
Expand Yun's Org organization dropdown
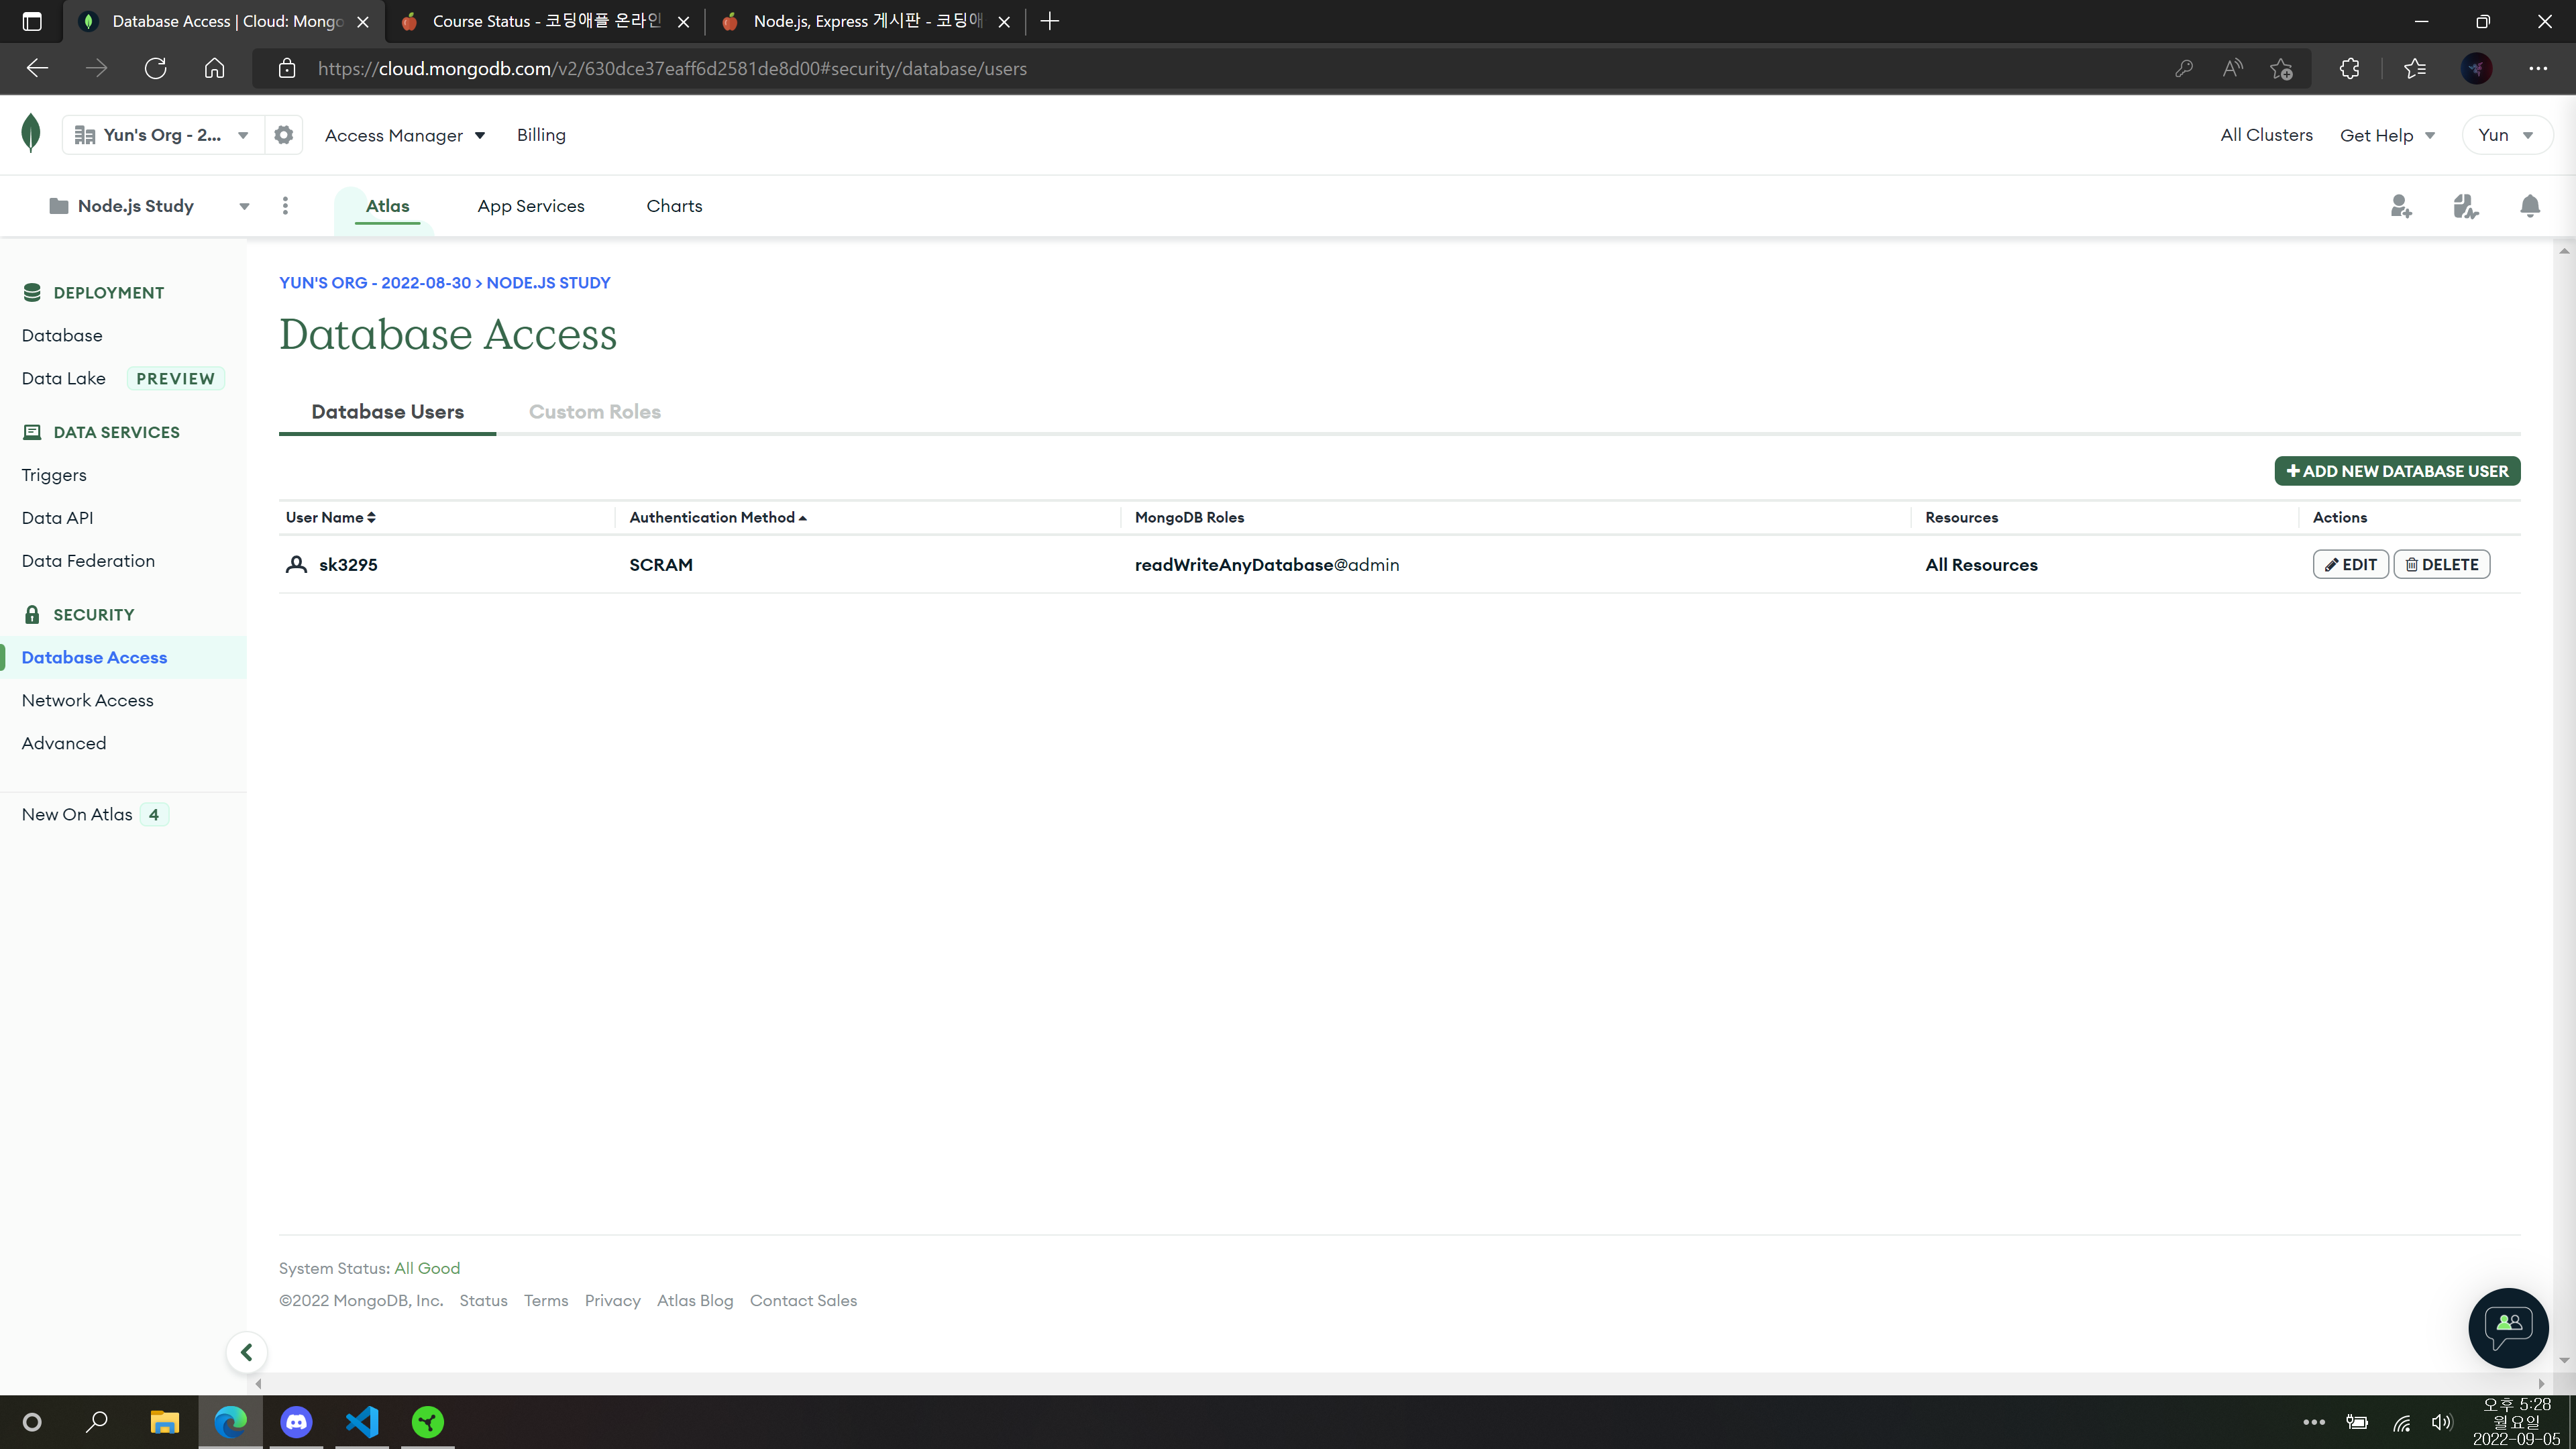point(162,135)
